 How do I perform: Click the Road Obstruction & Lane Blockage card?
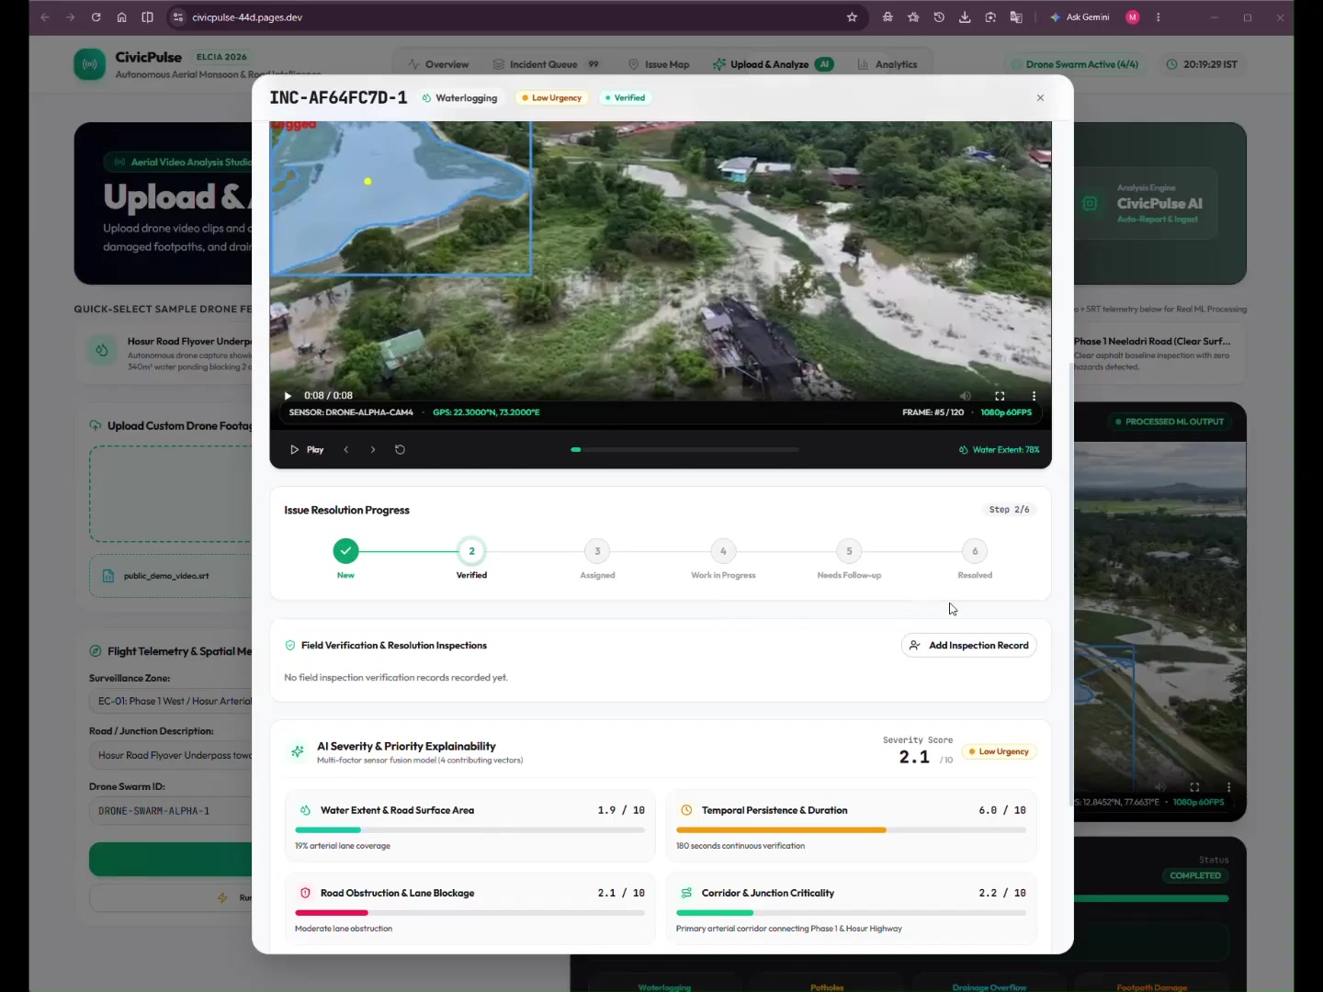tap(469, 908)
